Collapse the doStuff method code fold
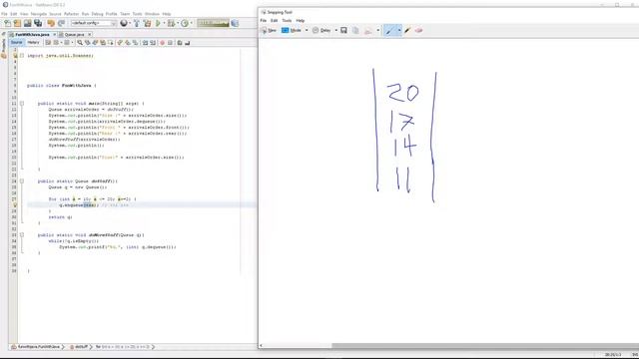 (22, 181)
